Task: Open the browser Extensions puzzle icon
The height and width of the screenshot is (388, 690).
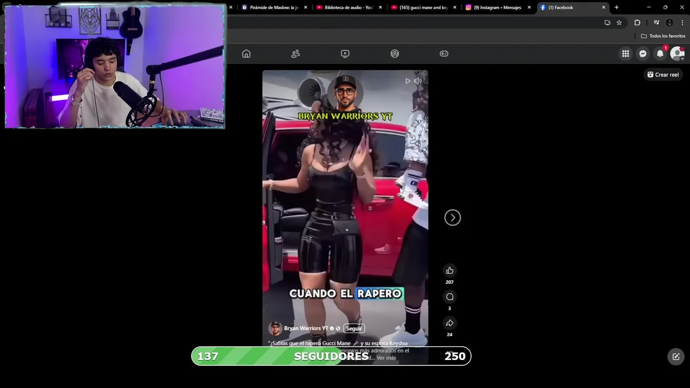Action: click(x=637, y=23)
